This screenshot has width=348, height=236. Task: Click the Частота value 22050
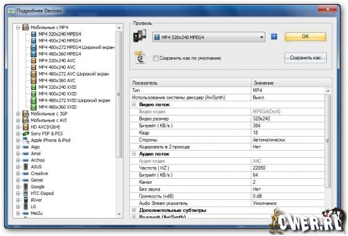click(259, 168)
